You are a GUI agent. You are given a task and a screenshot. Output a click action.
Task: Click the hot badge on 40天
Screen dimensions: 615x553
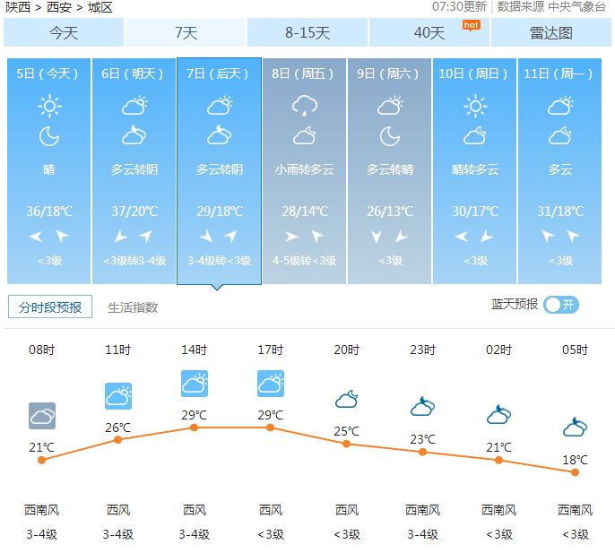pyautogui.click(x=471, y=25)
